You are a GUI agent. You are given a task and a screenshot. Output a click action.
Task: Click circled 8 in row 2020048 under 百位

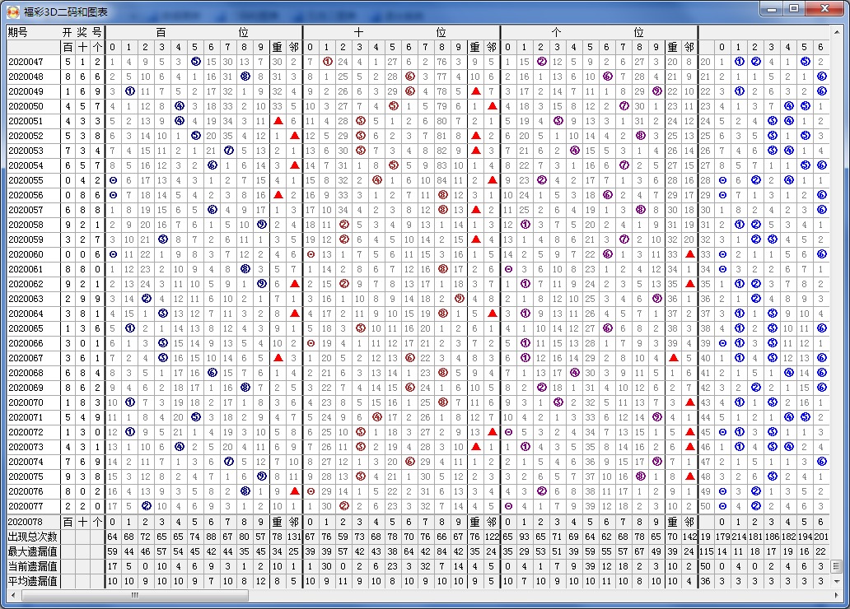click(x=245, y=77)
